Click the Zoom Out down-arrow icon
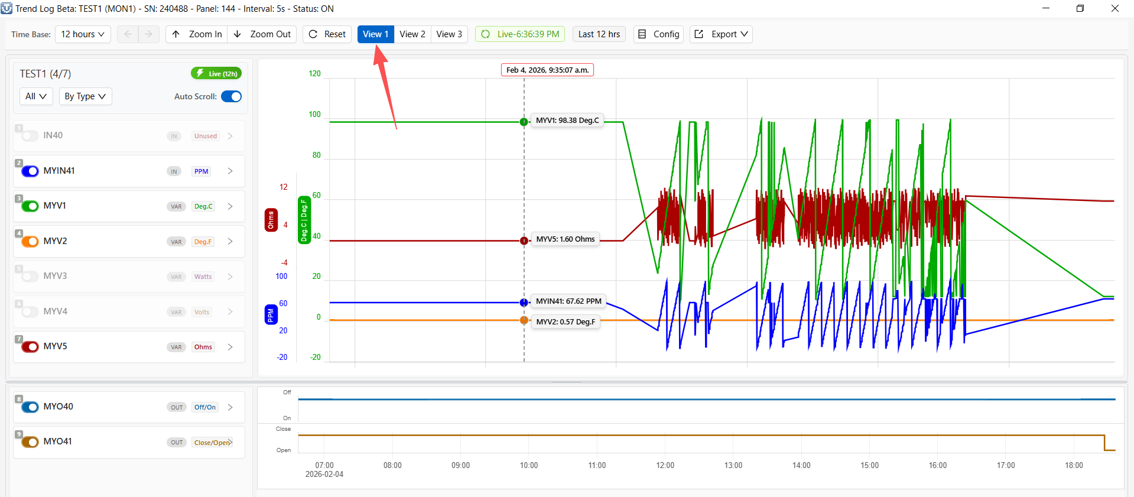Image resolution: width=1134 pixels, height=497 pixels. pos(238,34)
